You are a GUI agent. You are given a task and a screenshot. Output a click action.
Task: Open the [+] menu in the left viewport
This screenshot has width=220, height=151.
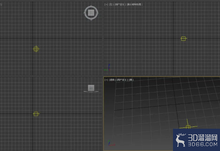106,4
